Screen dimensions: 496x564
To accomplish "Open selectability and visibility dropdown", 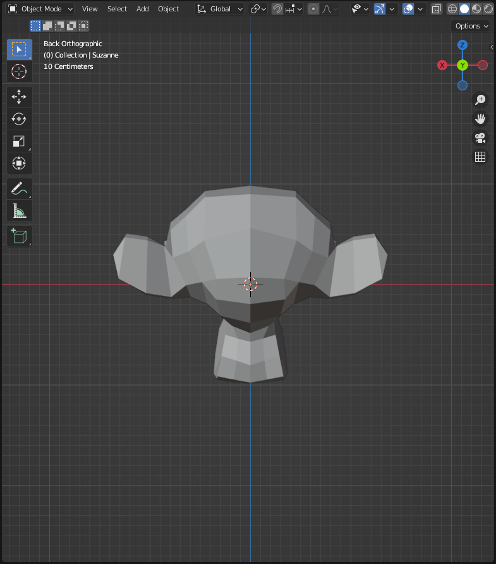I will click(x=360, y=9).
